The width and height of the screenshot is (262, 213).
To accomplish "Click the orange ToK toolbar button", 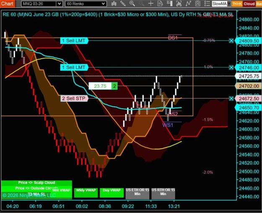I will pyautogui.click(x=237, y=4).
